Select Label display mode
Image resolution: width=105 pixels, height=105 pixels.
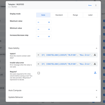point(90,15)
